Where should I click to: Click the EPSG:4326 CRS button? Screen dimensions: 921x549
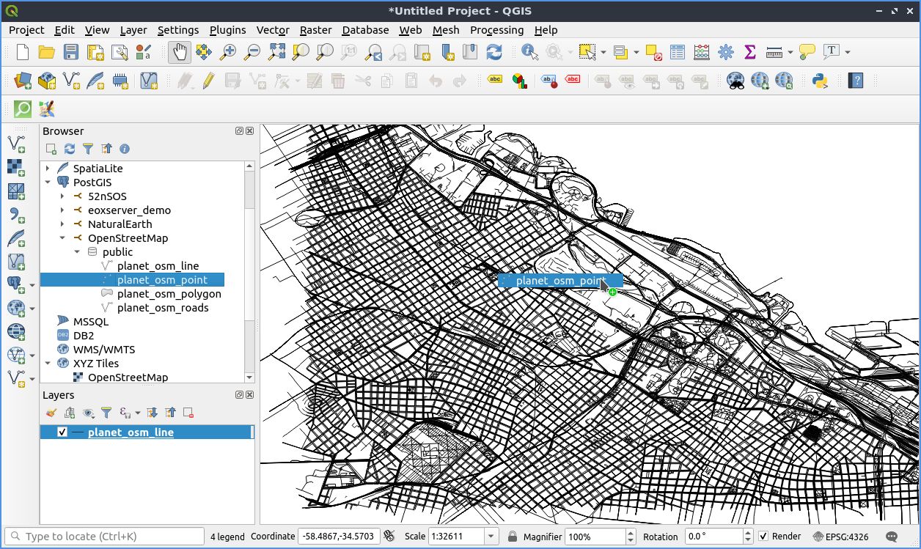(x=841, y=537)
